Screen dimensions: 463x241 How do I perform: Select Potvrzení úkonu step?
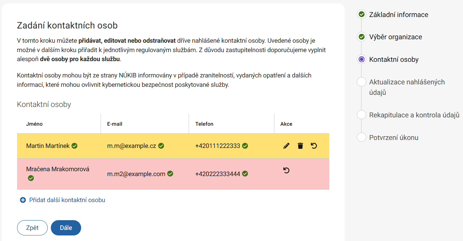394,138
